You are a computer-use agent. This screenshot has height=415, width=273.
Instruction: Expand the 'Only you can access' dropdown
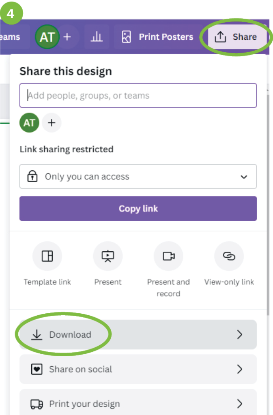138,177
